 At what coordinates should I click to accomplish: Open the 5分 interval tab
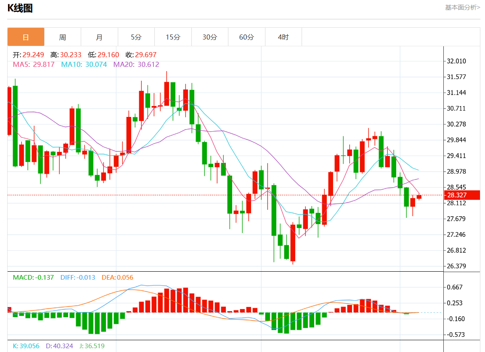136,37
